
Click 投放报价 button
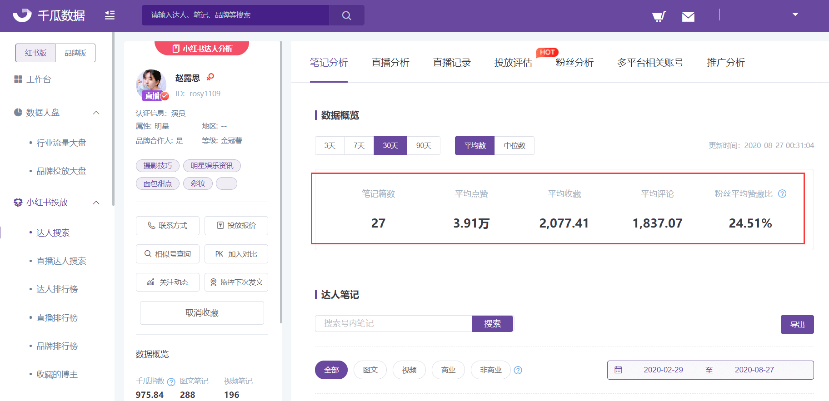pyautogui.click(x=236, y=226)
